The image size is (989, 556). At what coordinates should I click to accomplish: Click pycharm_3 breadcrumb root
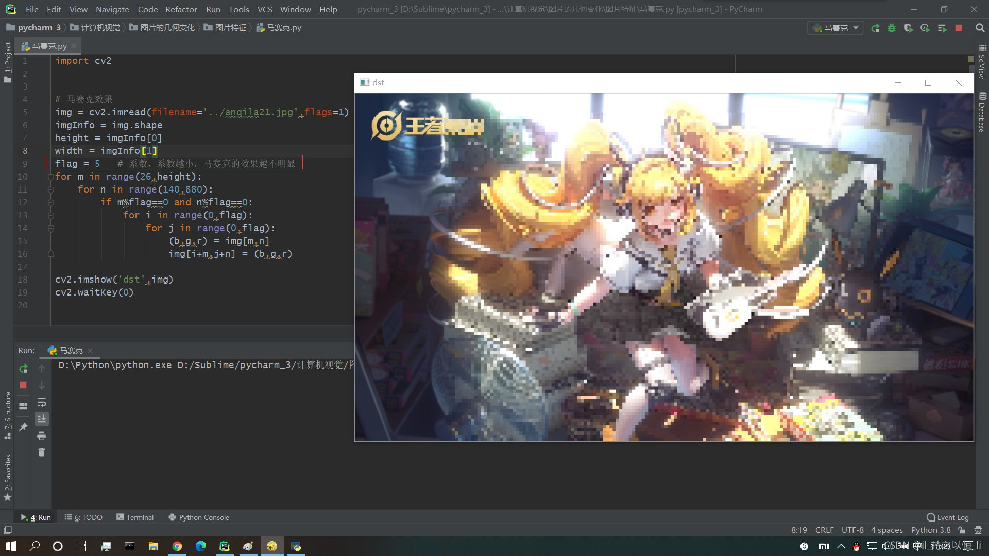[x=34, y=28]
